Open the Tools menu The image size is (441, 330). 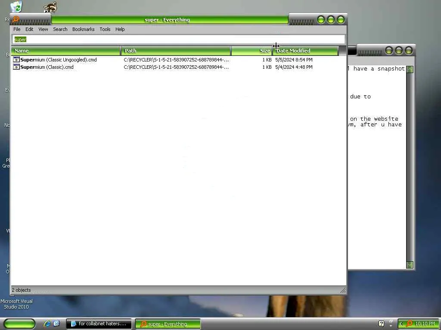[105, 29]
